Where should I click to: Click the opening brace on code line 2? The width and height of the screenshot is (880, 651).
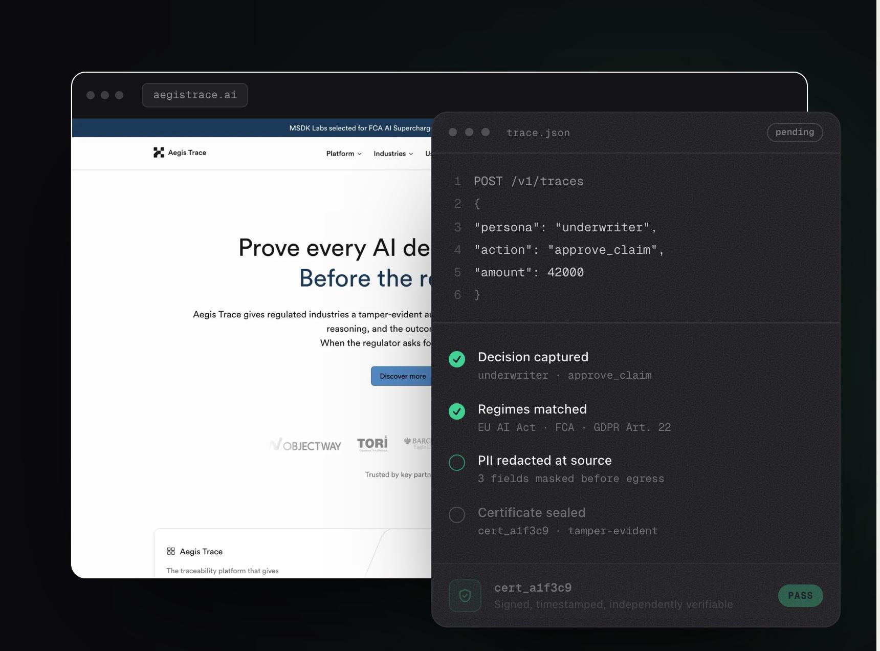click(x=477, y=204)
